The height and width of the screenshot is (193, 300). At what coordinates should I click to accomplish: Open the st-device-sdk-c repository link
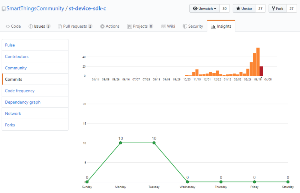click(87, 9)
